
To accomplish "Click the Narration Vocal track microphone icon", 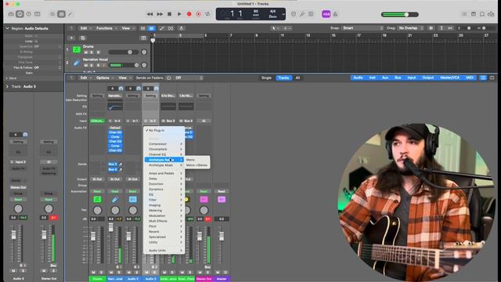I will click(x=77, y=63).
